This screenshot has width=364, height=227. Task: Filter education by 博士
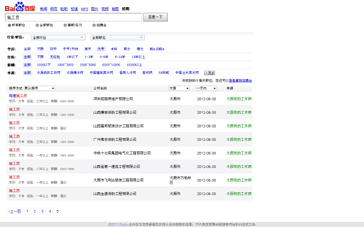(140, 49)
